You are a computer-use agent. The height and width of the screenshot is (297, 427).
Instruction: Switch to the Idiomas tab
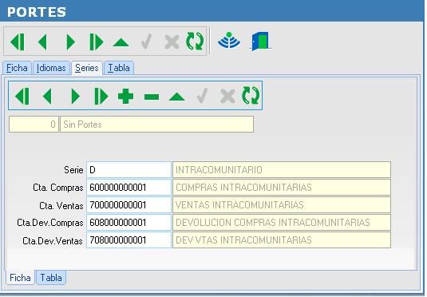click(x=51, y=68)
